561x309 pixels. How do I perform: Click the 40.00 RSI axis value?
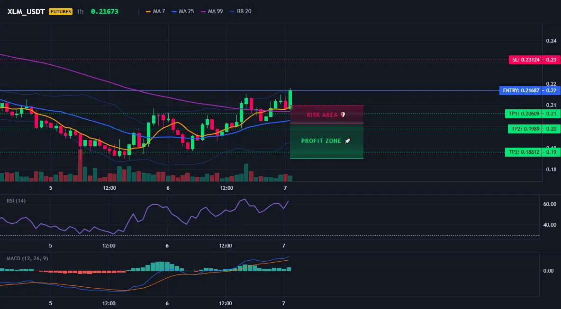click(x=550, y=225)
